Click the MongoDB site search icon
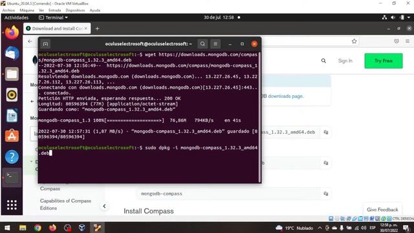 coord(323,61)
